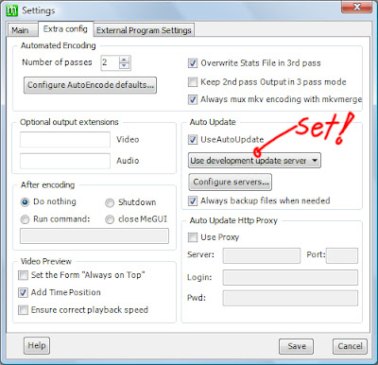Click the Run command text field

pyautogui.click(x=94, y=236)
